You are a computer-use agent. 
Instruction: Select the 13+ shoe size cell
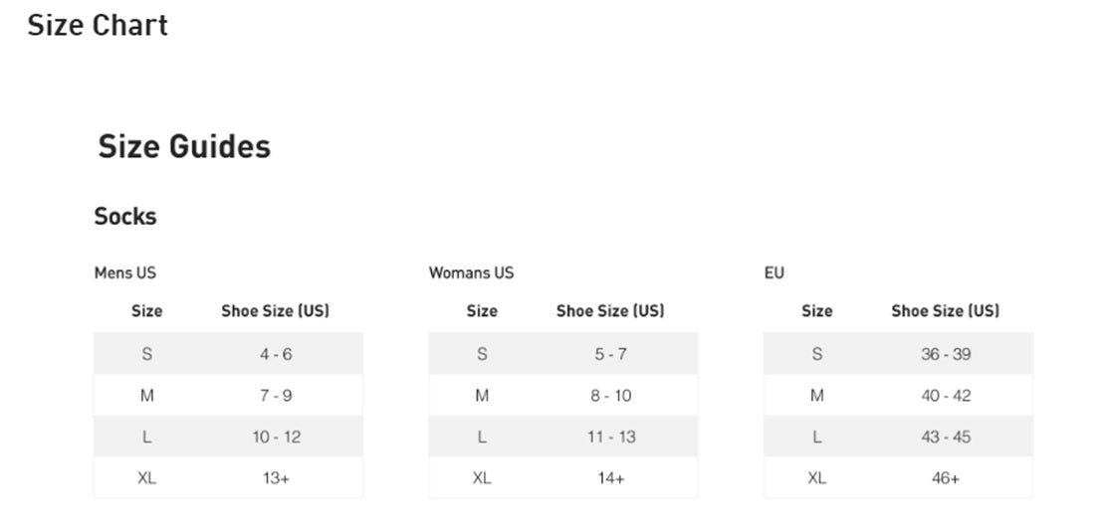pos(276,478)
